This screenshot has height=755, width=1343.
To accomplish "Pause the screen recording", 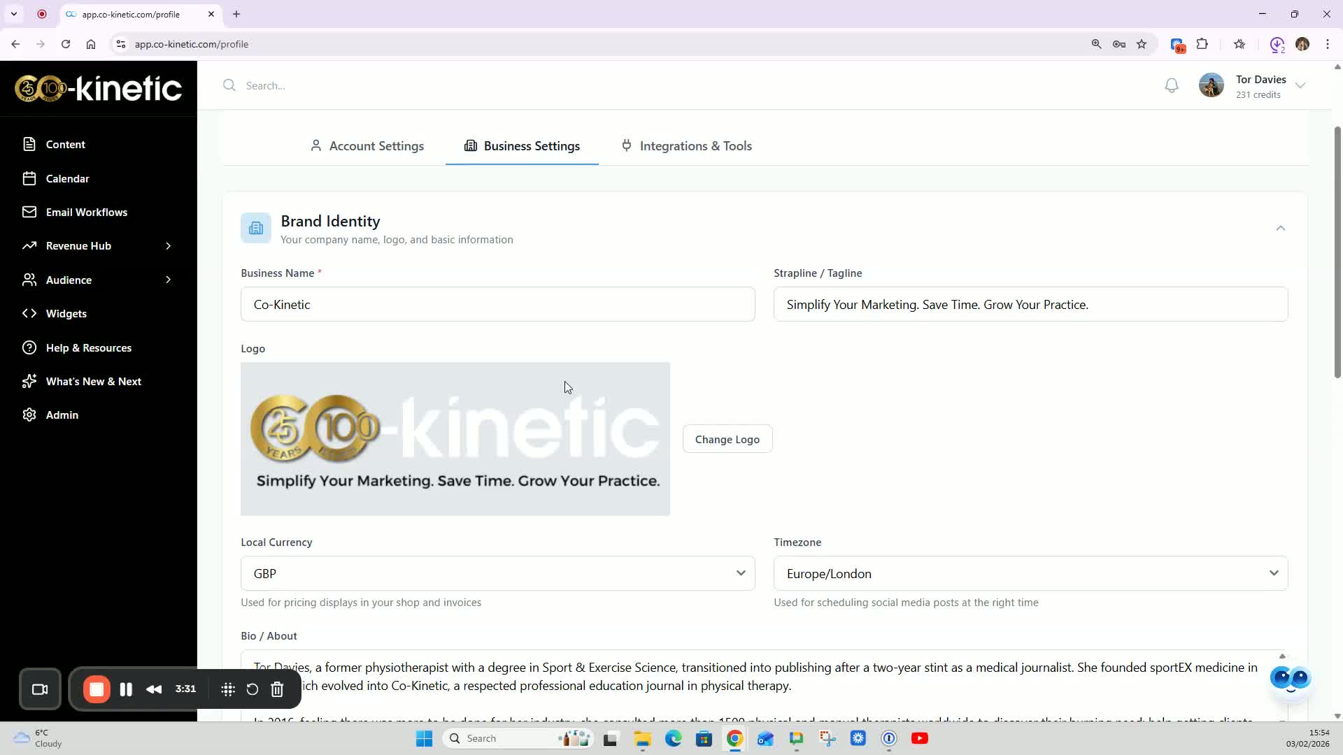I will (126, 689).
